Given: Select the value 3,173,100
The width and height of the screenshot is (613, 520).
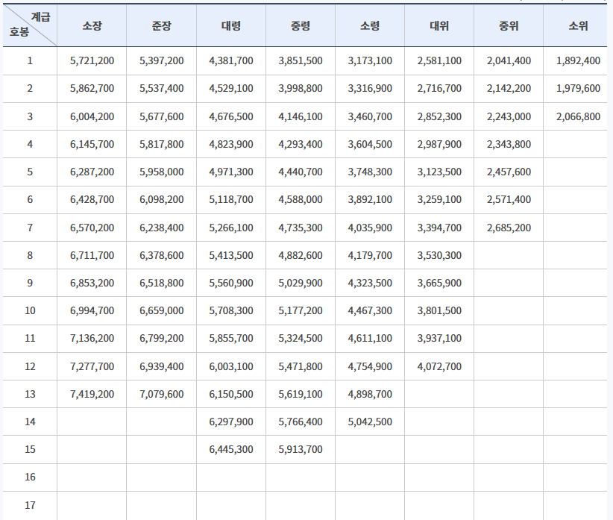Looking at the screenshot, I should pos(370,60).
